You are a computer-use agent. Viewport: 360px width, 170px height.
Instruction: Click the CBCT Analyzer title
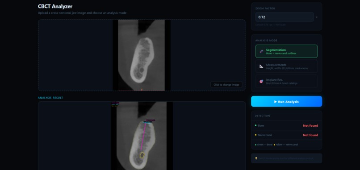point(55,6)
